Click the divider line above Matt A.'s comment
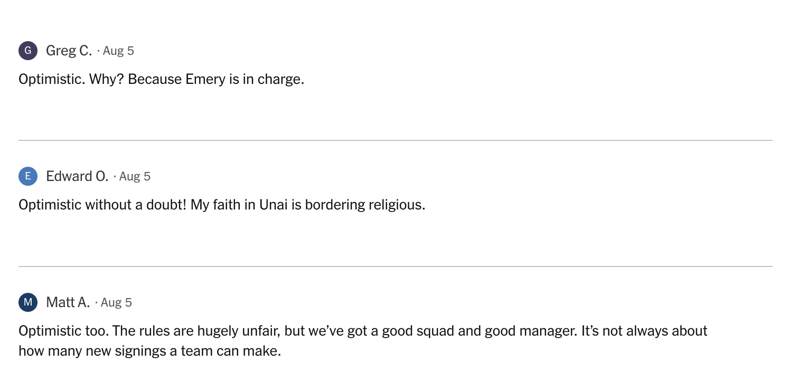788x381 pixels. pyautogui.click(x=396, y=266)
